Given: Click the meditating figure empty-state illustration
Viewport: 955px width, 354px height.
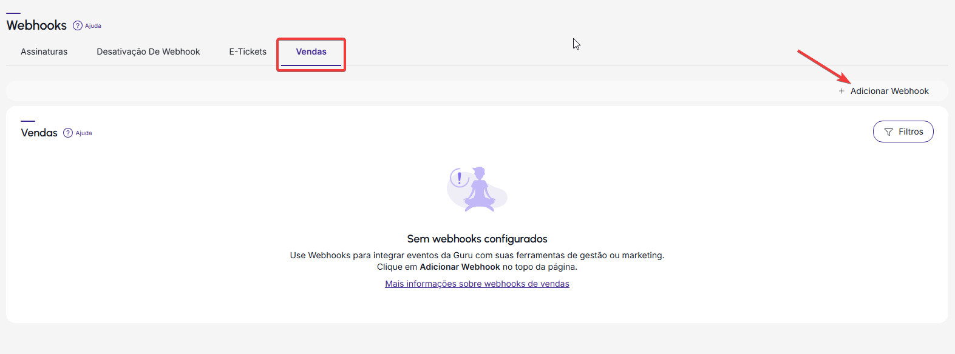Looking at the screenshot, I should coord(477,189).
